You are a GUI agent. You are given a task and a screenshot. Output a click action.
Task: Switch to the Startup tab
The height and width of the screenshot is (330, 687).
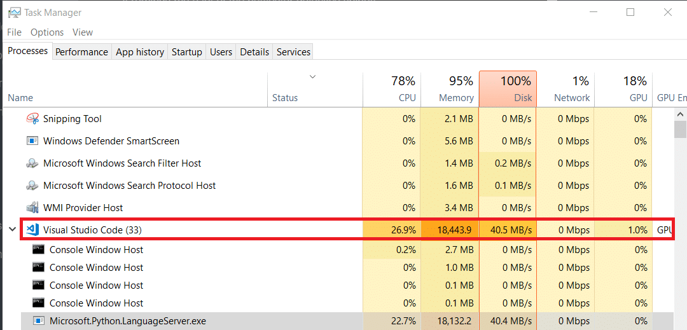pyautogui.click(x=186, y=52)
